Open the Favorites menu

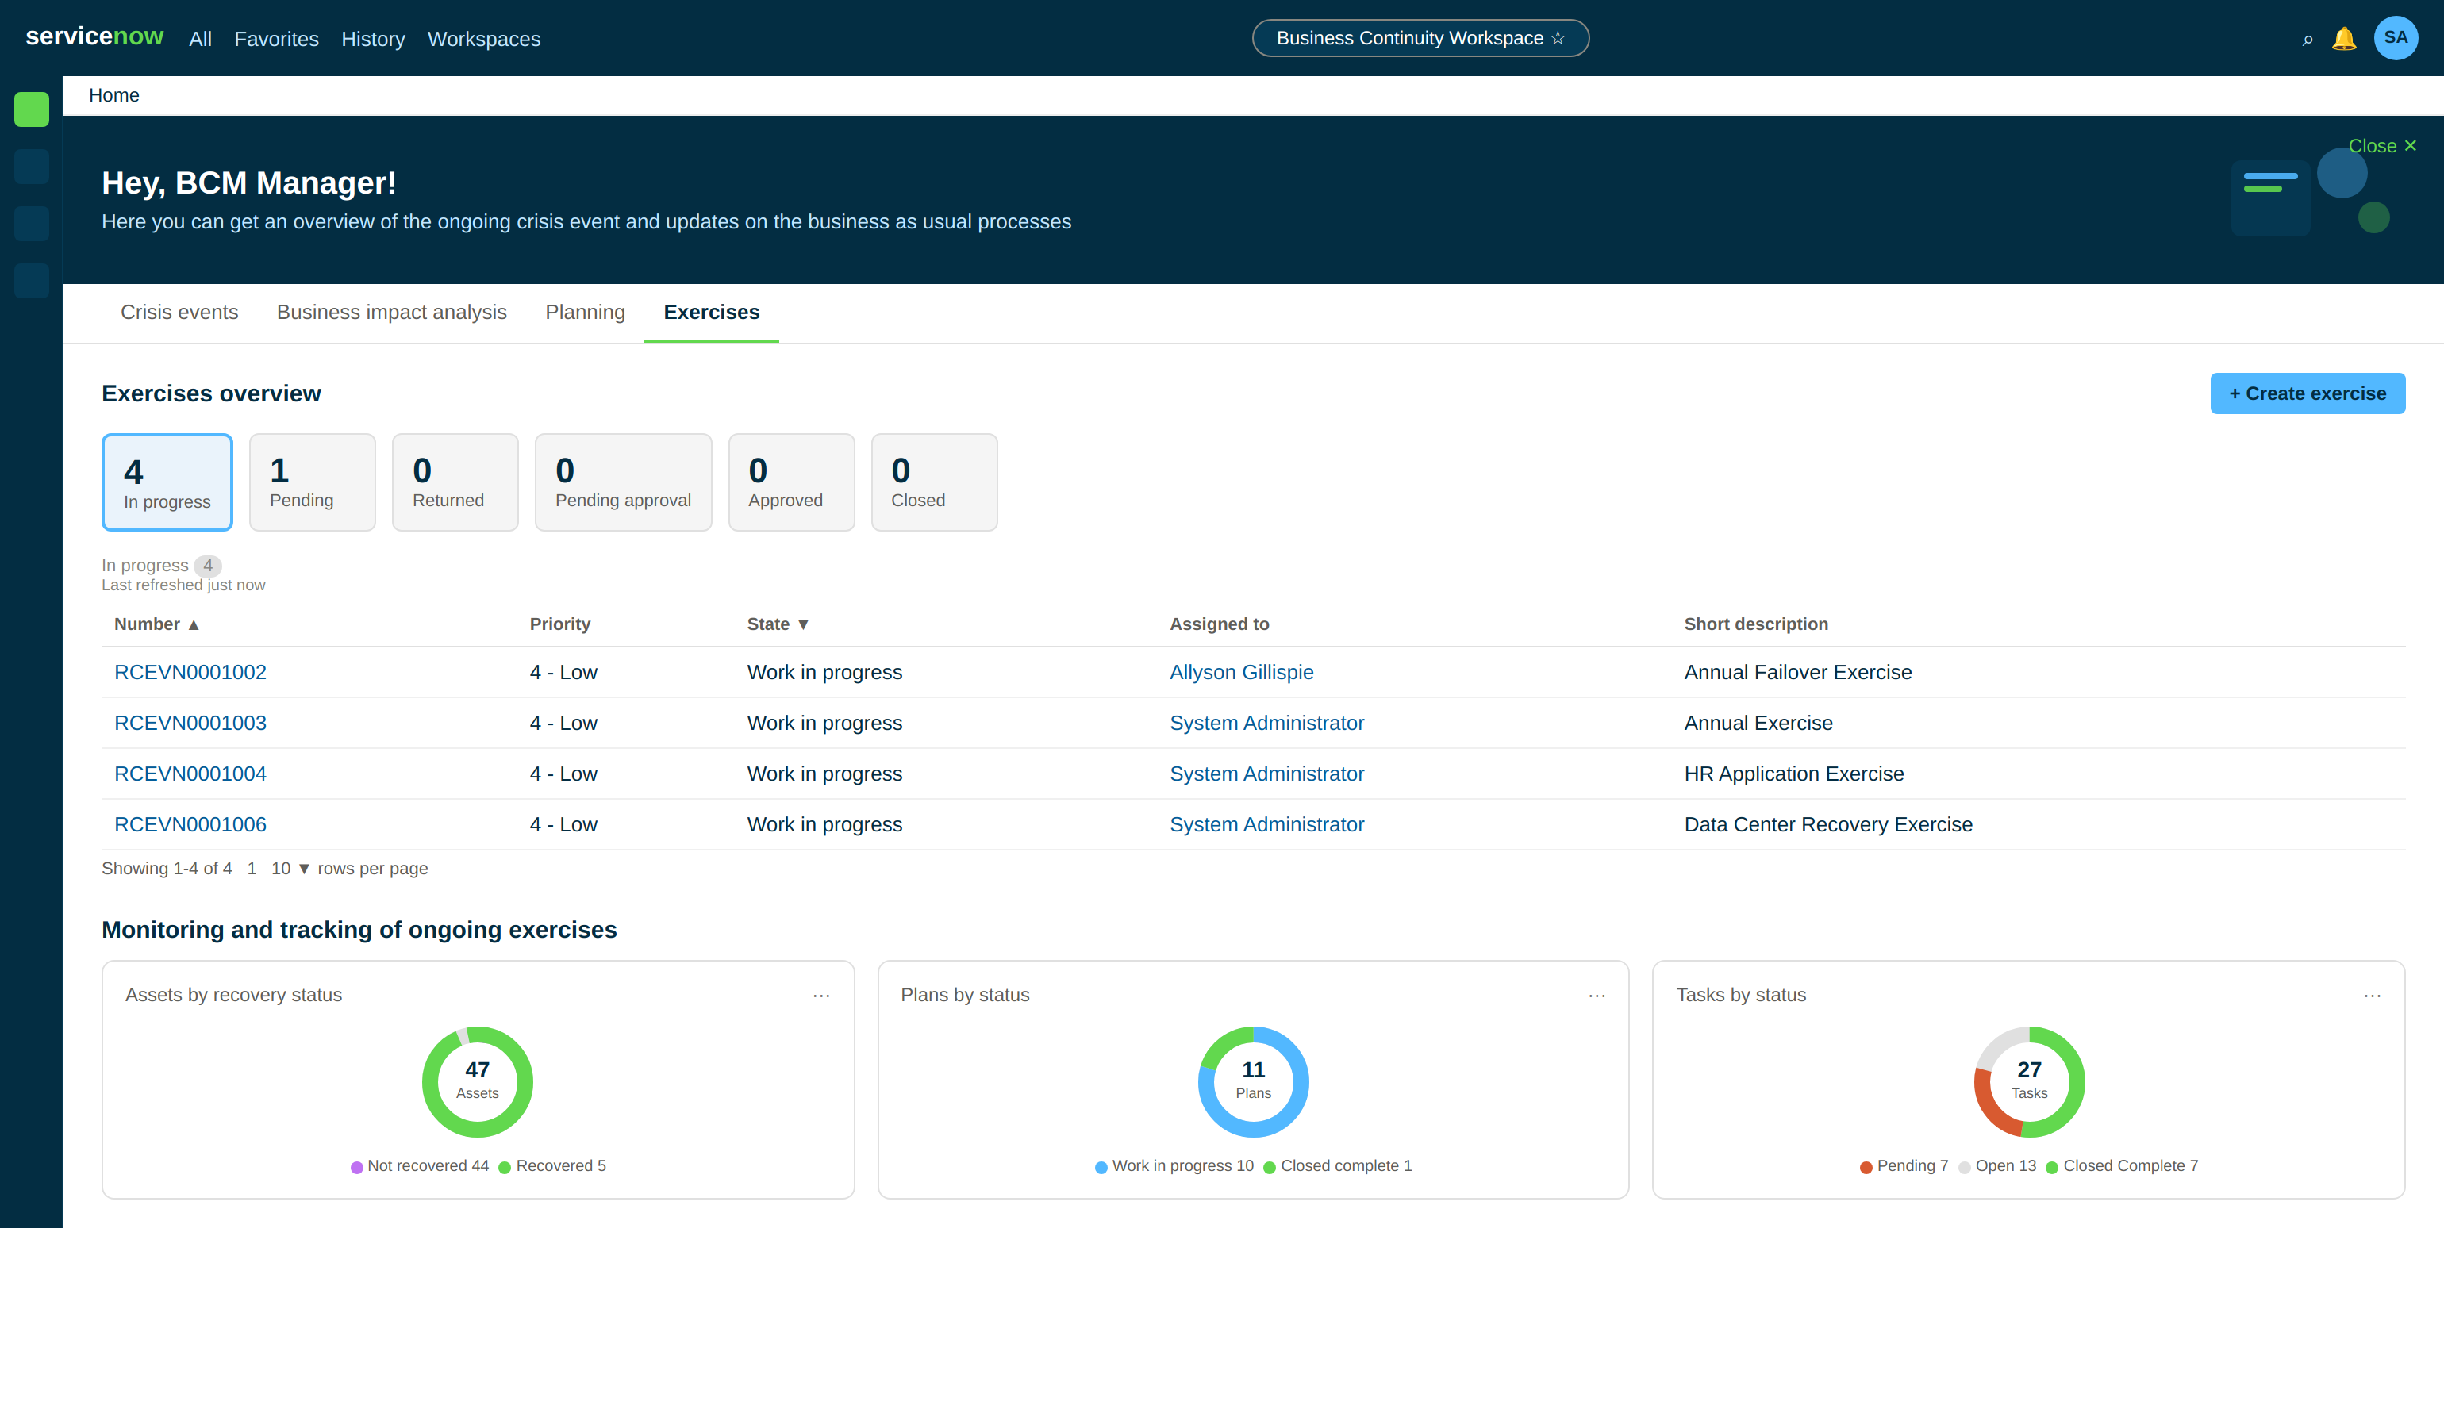pos(276,39)
